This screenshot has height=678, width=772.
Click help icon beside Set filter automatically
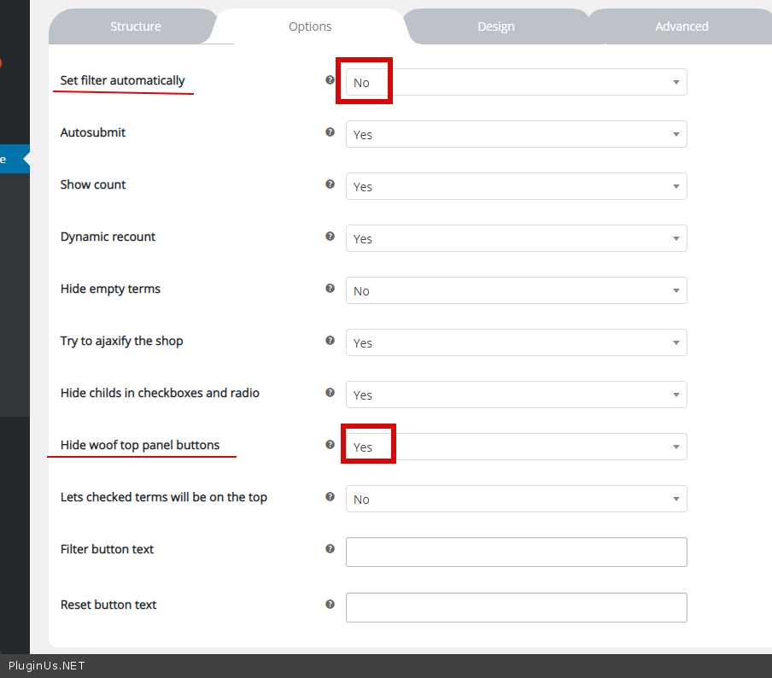pyautogui.click(x=330, y=80)
